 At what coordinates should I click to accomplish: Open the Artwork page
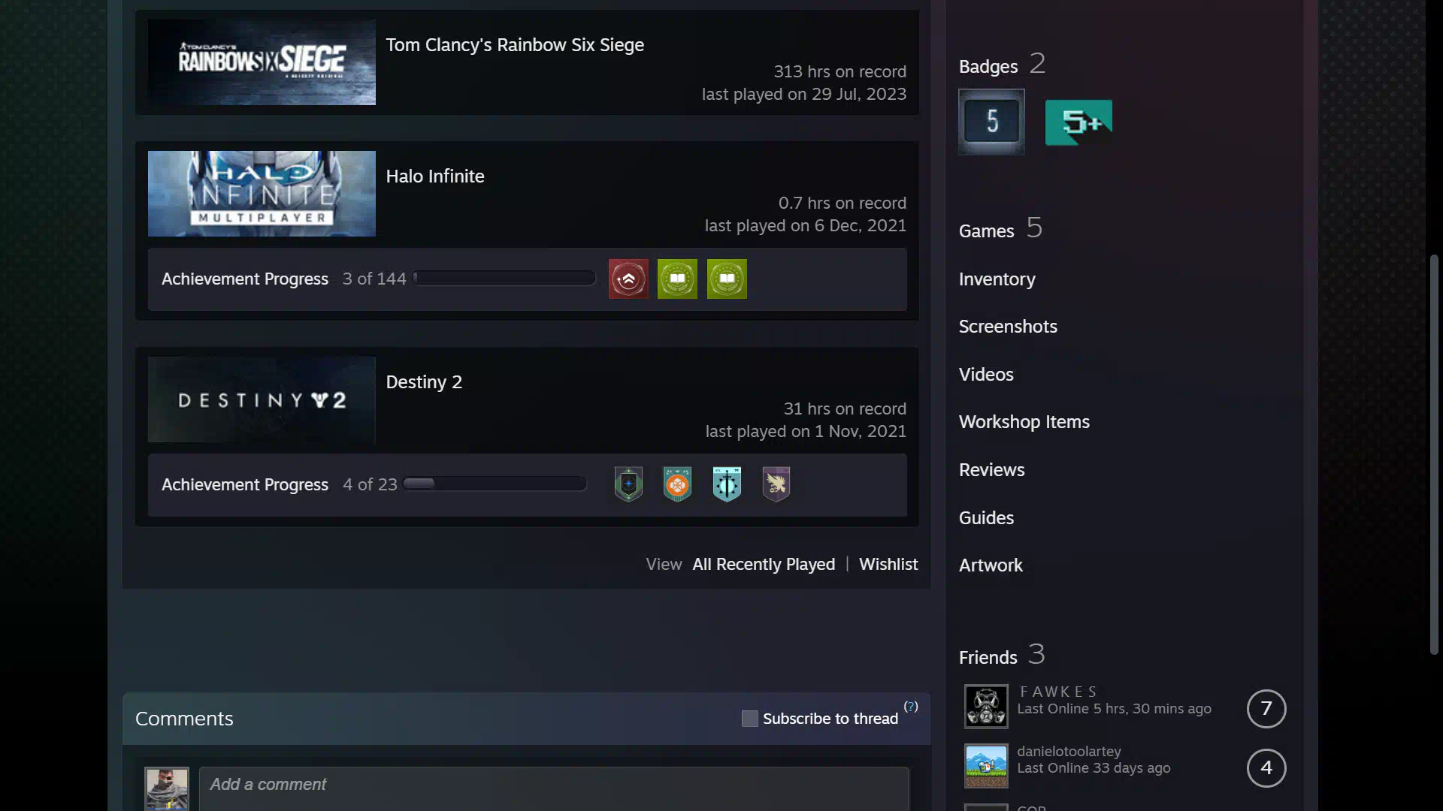[x=991, y=565]
